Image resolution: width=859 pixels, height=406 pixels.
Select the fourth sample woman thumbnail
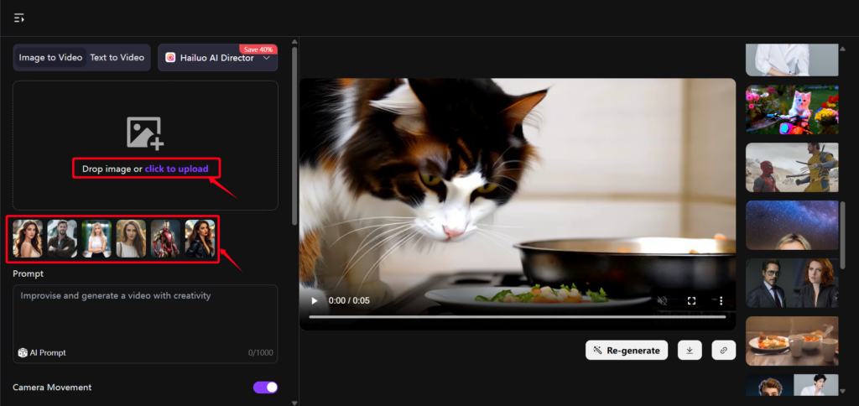(x=131, y=239)
